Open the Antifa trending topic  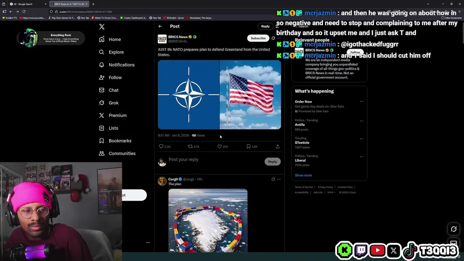click(300, 125)
